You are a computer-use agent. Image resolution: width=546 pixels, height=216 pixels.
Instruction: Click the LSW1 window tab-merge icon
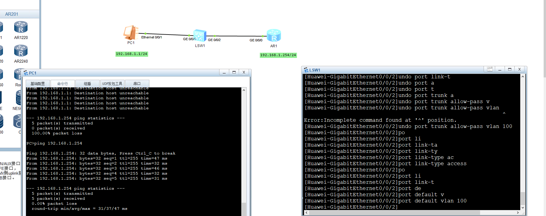click(x=490, y=69)
